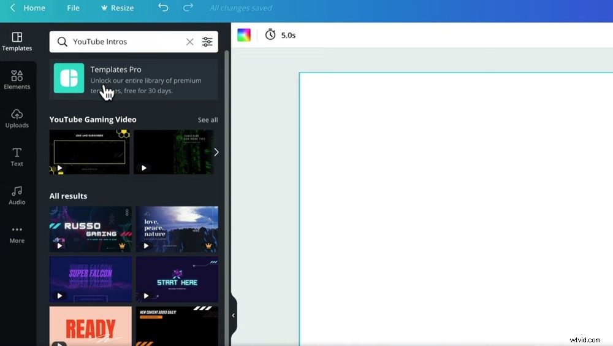The height and width of the screenshot is (346, 613).
Task: Collapse the side panel with the arrow
Action: pyautogui.click(x=234, y=315)
